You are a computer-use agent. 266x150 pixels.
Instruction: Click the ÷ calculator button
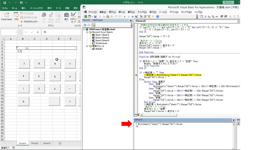click(x=70, y=64)
